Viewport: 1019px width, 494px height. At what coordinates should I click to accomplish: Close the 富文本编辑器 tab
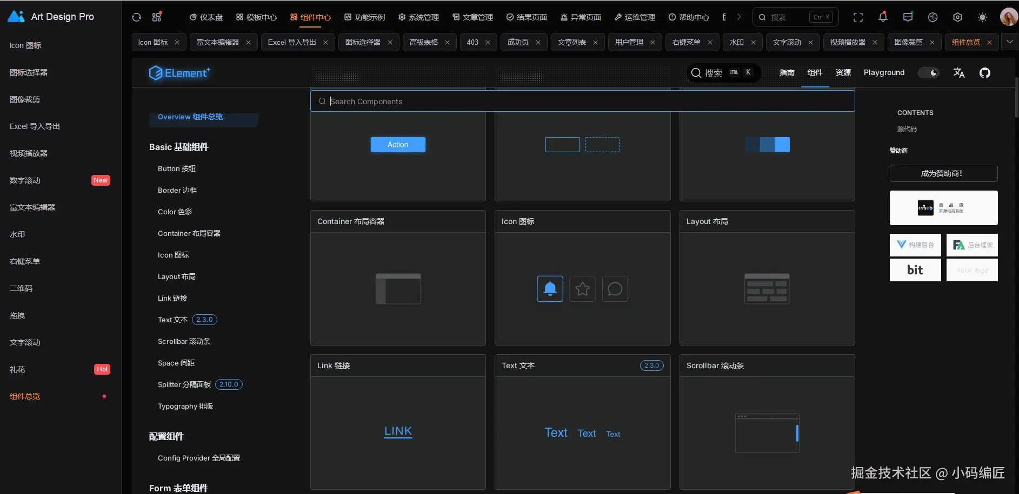pyautogui.click(x=248, y=42)
